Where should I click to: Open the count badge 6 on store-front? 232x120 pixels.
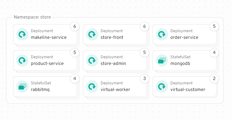(144, 26)
